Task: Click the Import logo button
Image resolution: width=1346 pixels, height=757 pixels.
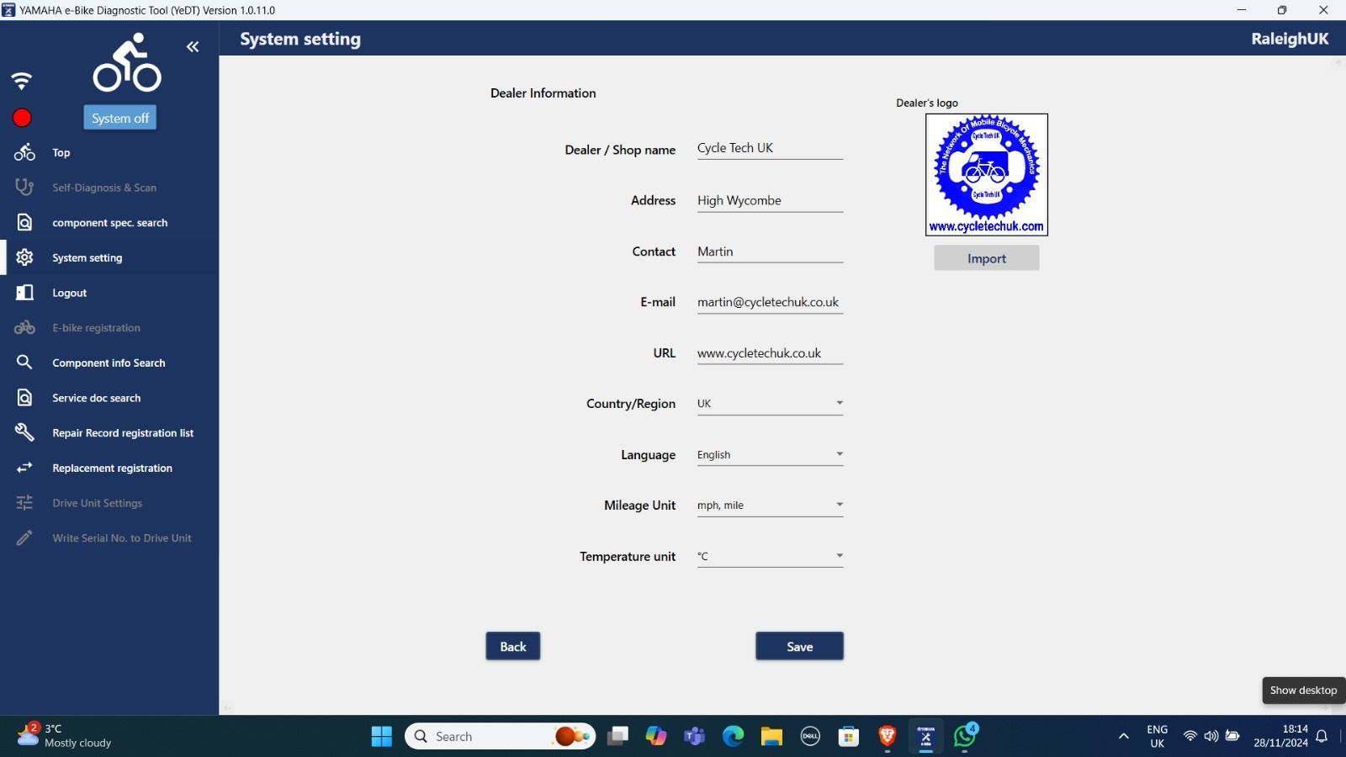Action: pos(986,258)
